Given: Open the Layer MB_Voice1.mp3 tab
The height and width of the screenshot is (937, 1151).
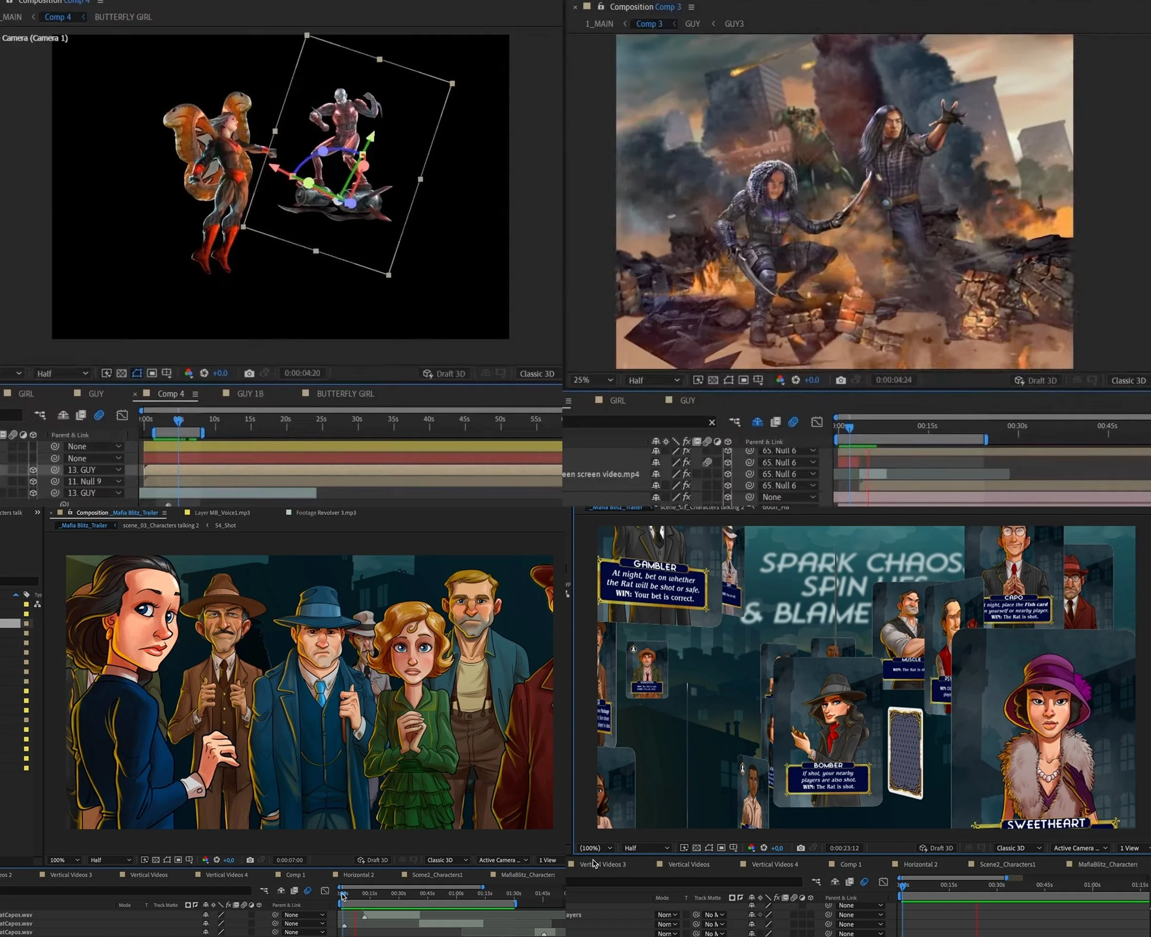Looking at the screenshot, I should coord(222,513).
